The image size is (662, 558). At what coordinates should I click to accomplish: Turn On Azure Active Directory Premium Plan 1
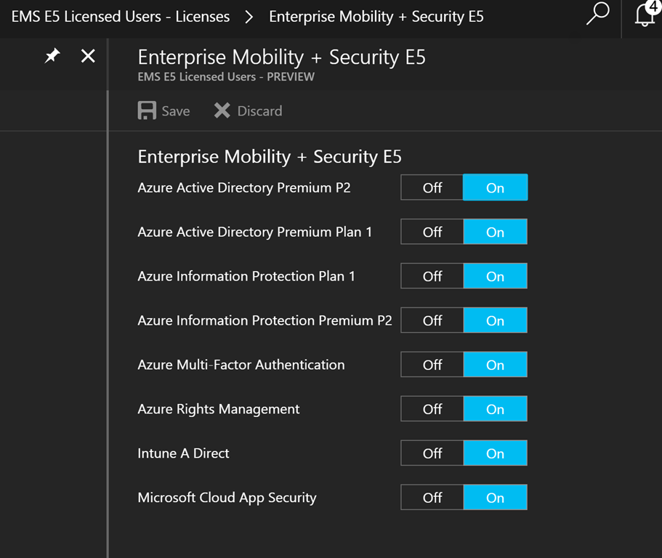point(496,232)
